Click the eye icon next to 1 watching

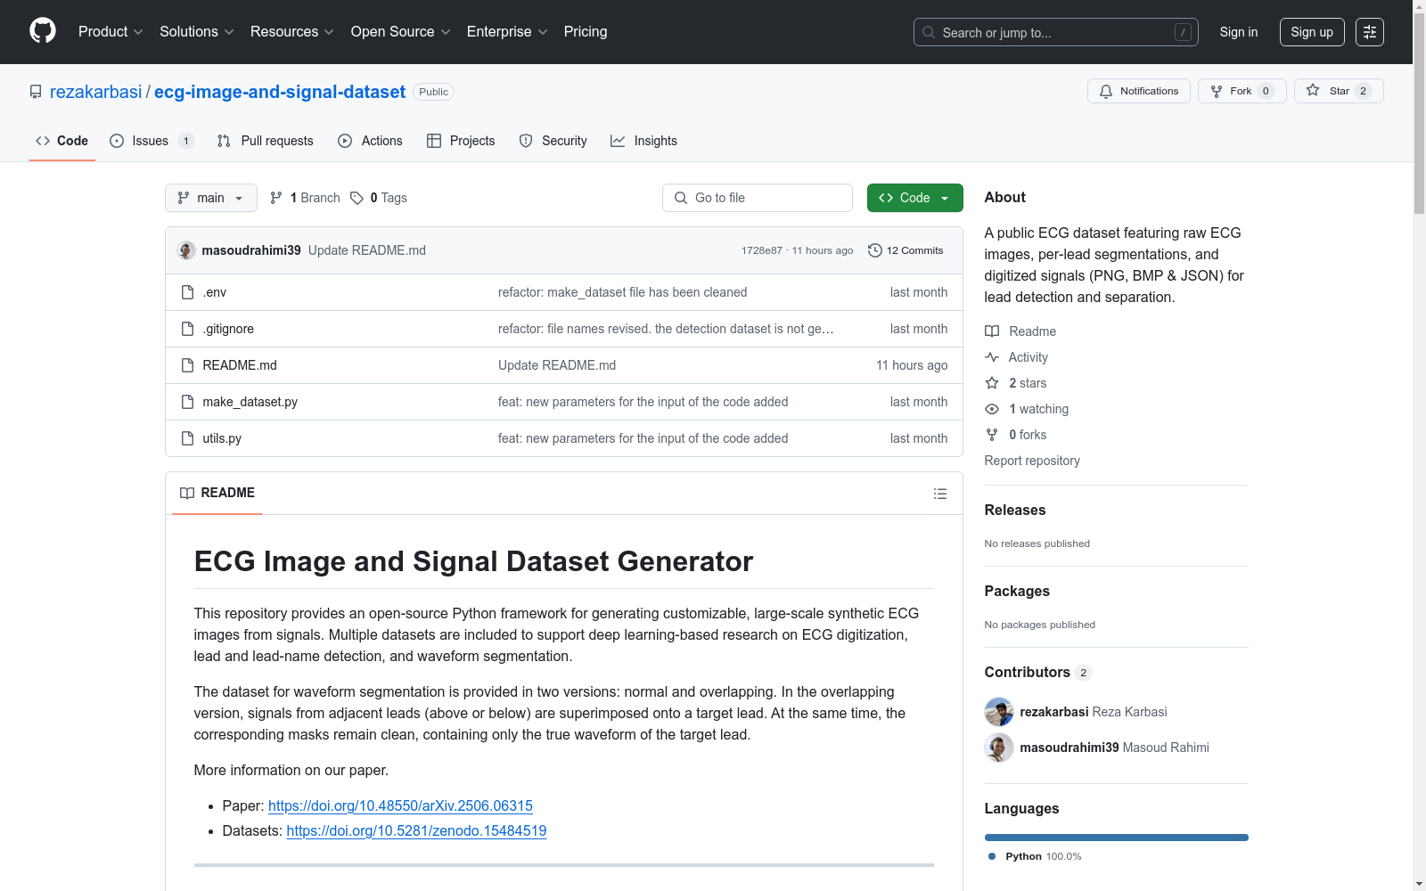coord(992,409)
